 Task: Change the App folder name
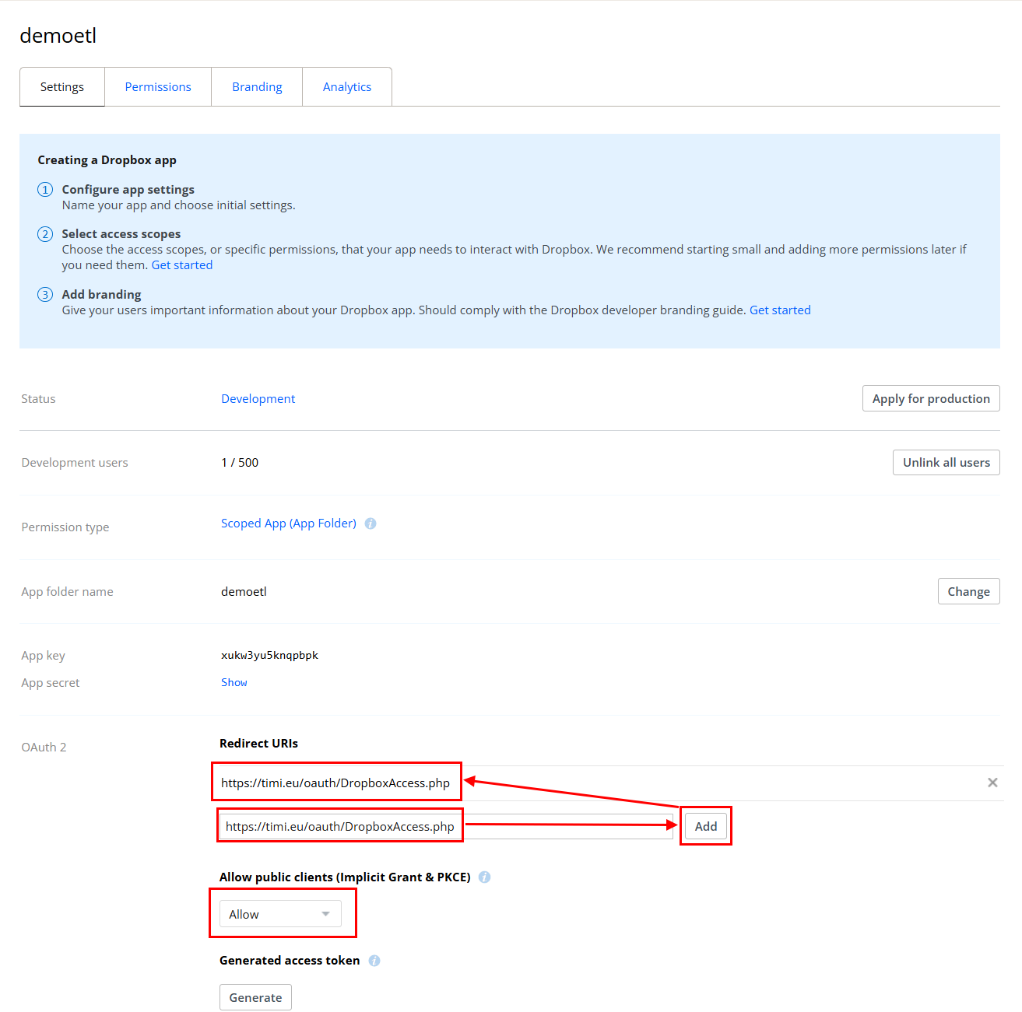click(x=968, y=591)
